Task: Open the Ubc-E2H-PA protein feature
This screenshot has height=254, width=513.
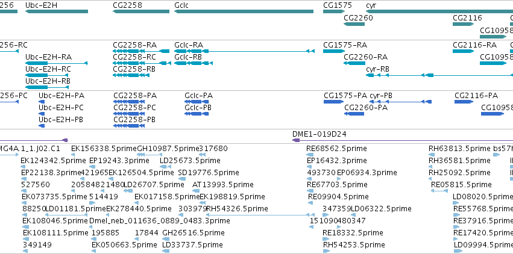Action: coord(42,102)
